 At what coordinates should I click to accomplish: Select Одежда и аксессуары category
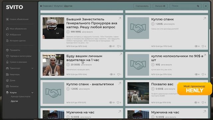(19, 56)
